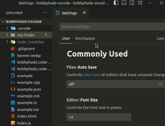Open the Customize Layout icon

pyautogui.click(x=140, y=3)
